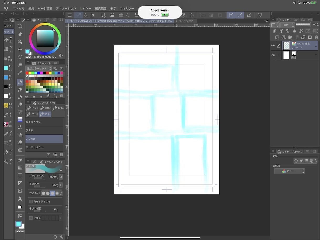Viewport: 320px width, 240px height.
Task: Open the フィルター menu
Action: click(x=127, y=9)
